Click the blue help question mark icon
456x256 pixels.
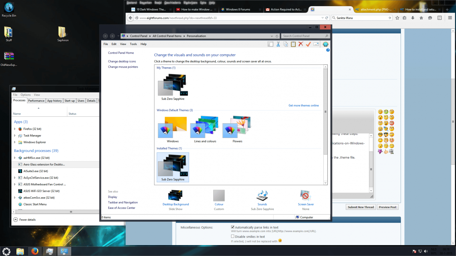click(328, 50)
